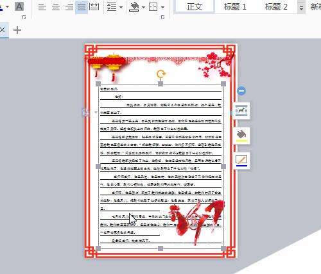Click the red rooster calligraphy image

(x=196, y=222)
